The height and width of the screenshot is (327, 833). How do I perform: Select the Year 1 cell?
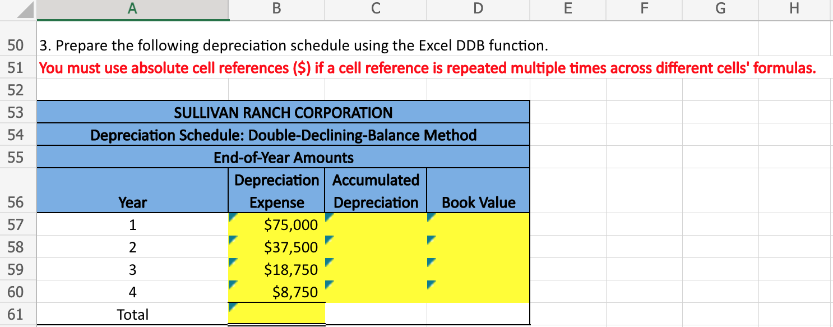(133, 224)
